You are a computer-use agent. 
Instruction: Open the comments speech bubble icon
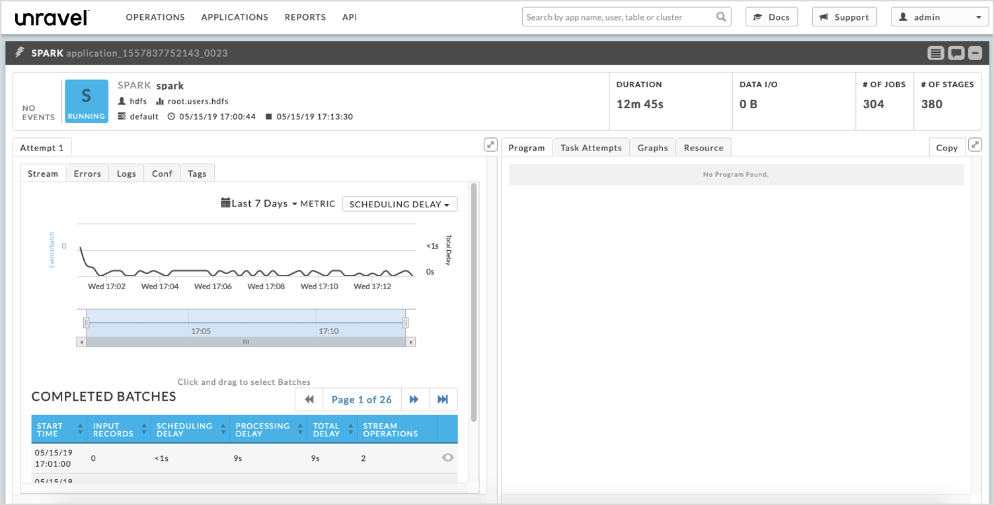point(956,53)
